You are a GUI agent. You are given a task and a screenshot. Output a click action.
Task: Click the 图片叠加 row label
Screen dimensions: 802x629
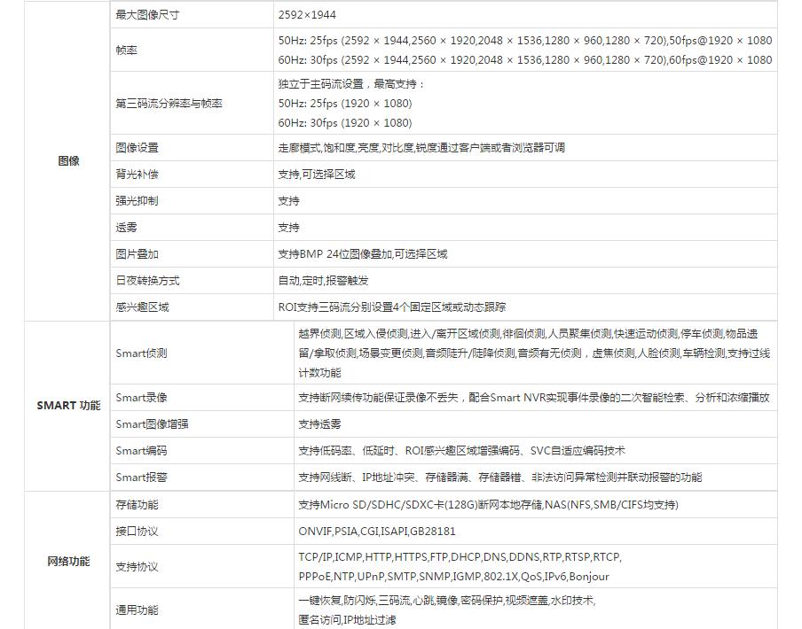(137, 254)
